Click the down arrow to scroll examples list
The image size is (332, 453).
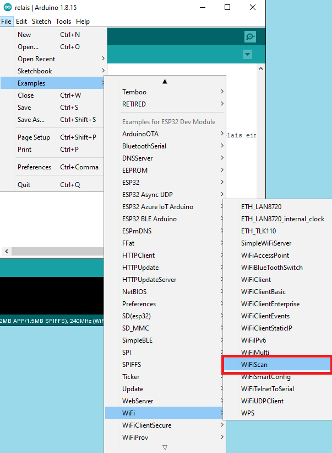click(x=165, y=447)
